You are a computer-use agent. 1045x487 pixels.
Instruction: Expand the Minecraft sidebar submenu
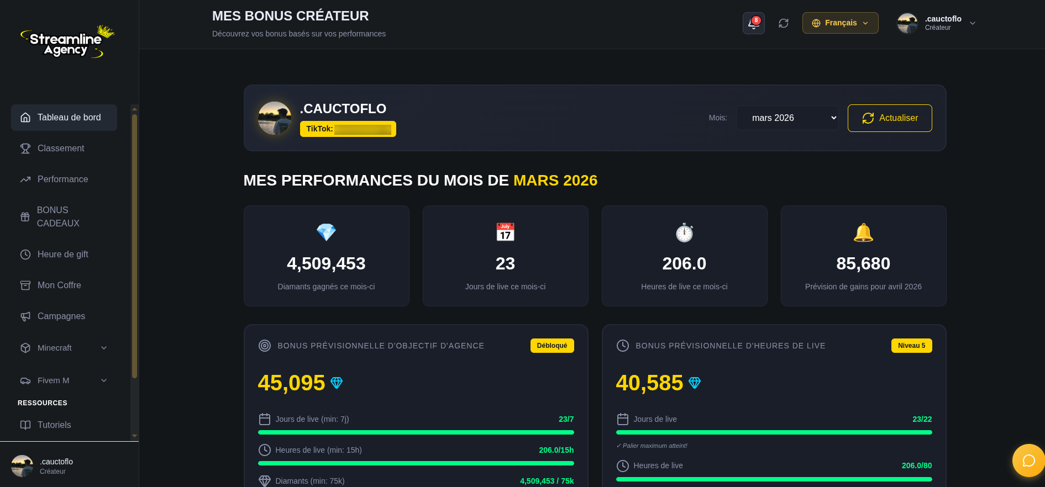click(103, 348)
